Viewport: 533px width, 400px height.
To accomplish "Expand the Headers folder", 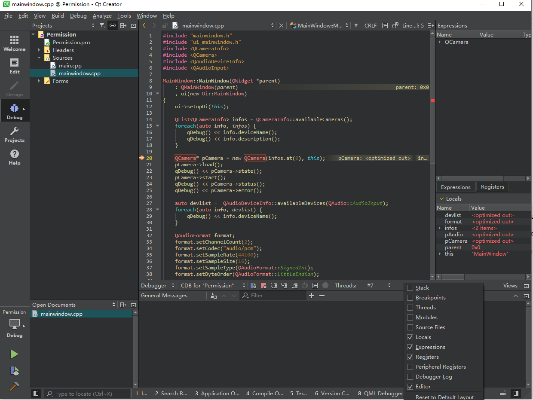I will [x=39, y=50].
